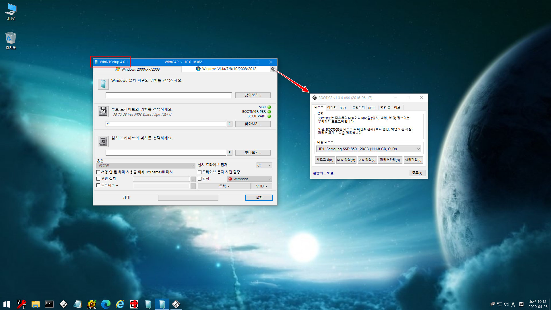Select the UEFI tab in BOOTICE

(x=371, y=108)
